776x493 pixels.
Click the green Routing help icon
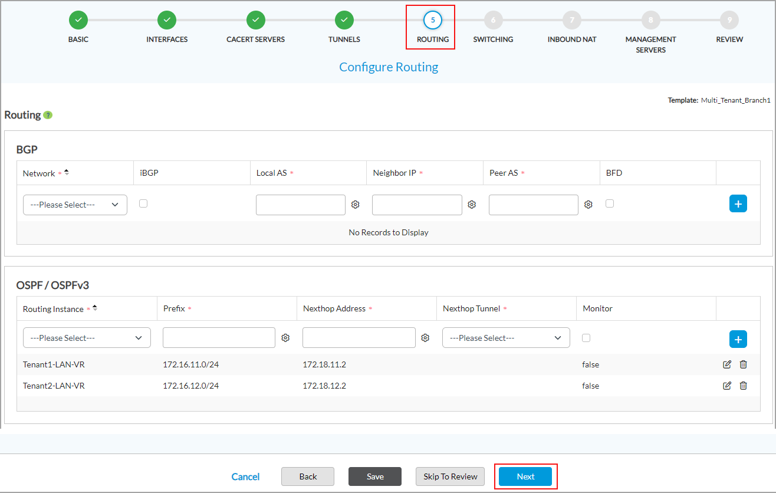(48, 115)
